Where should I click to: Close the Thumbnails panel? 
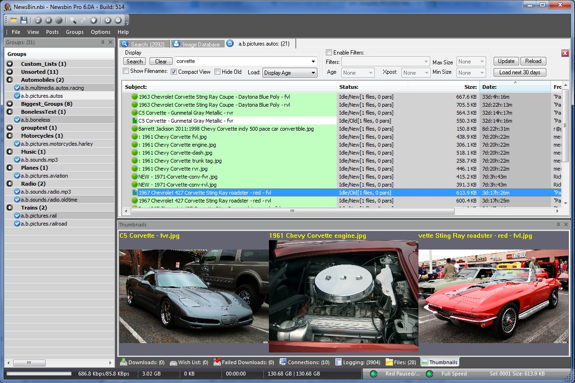click(566, 225)
